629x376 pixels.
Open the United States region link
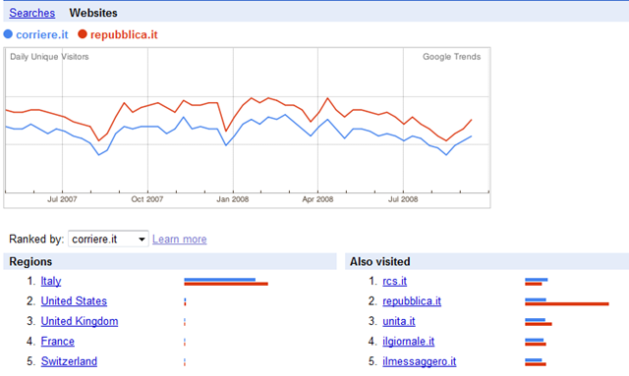[74, 301]
